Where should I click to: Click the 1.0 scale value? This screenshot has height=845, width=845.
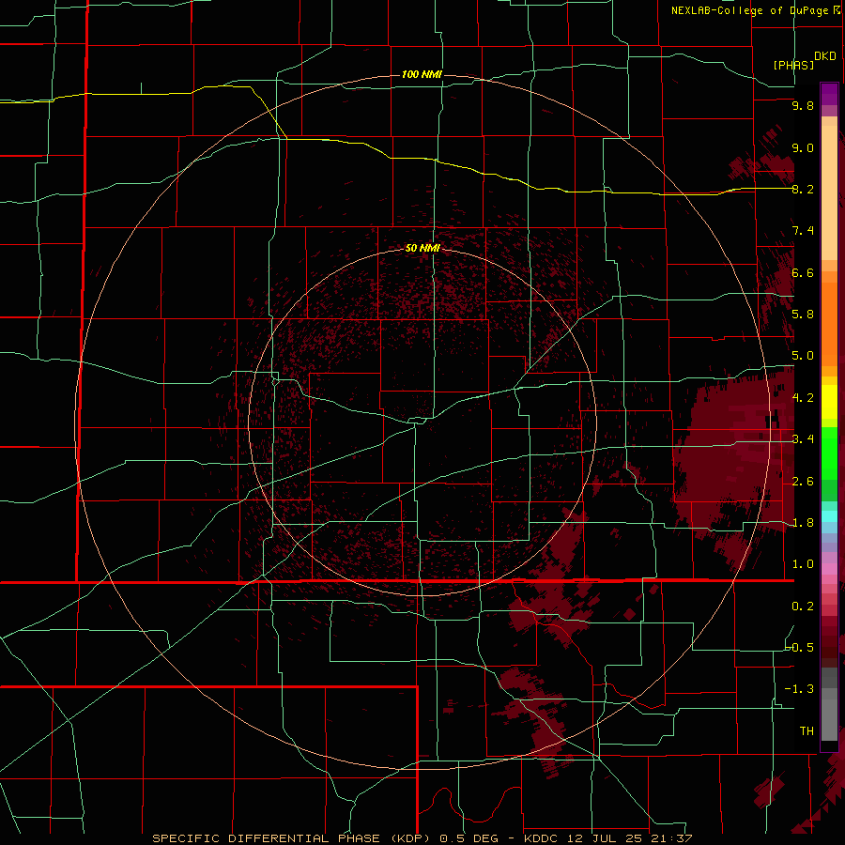(x=803, y=564)
